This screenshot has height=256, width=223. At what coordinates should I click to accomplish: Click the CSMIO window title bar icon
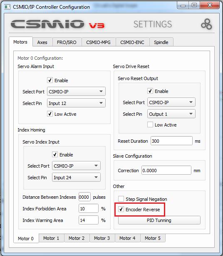pyautogui.click(x=7, y=7)
